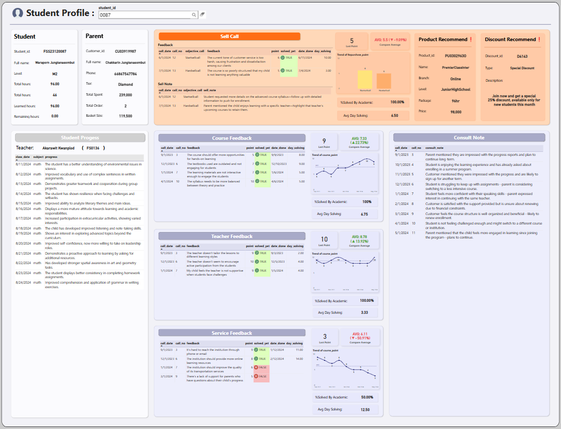Click green TRUE check icon for Sell Call 6/1/2024 feedback
Image resolution: width=561 pixels, height=429 pixels.
pos(283,58)
